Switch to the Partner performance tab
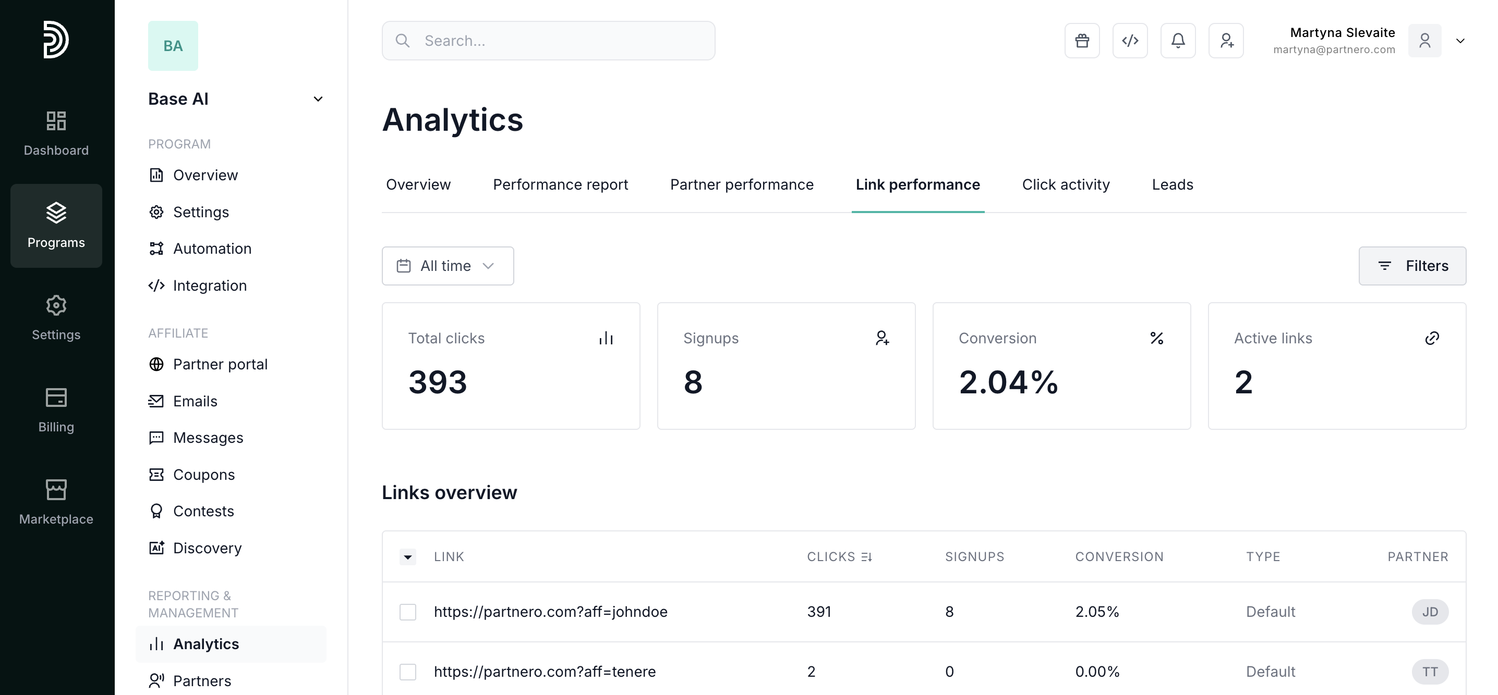The image size is (1498, 695). [x=742, y=184]
